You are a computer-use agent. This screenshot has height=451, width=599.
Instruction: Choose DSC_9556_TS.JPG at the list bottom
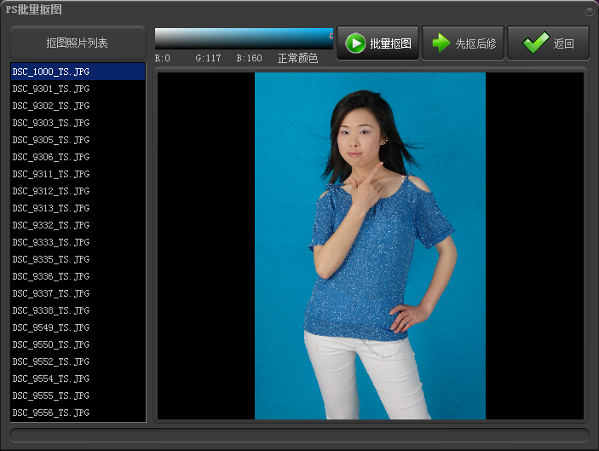pos(51,413)
